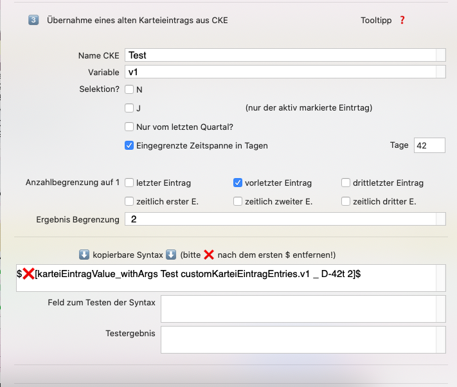
Task: Click the Ergebnis Begrenzung input field
Action: (285, 219)
